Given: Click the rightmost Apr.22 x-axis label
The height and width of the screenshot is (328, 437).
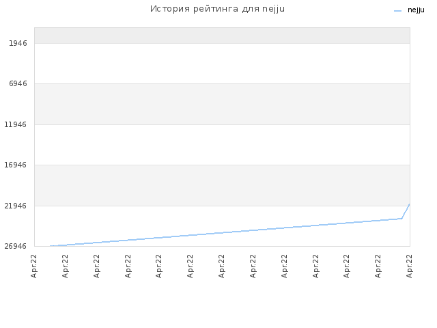Looking at the screenshot, I should [409, 266].
